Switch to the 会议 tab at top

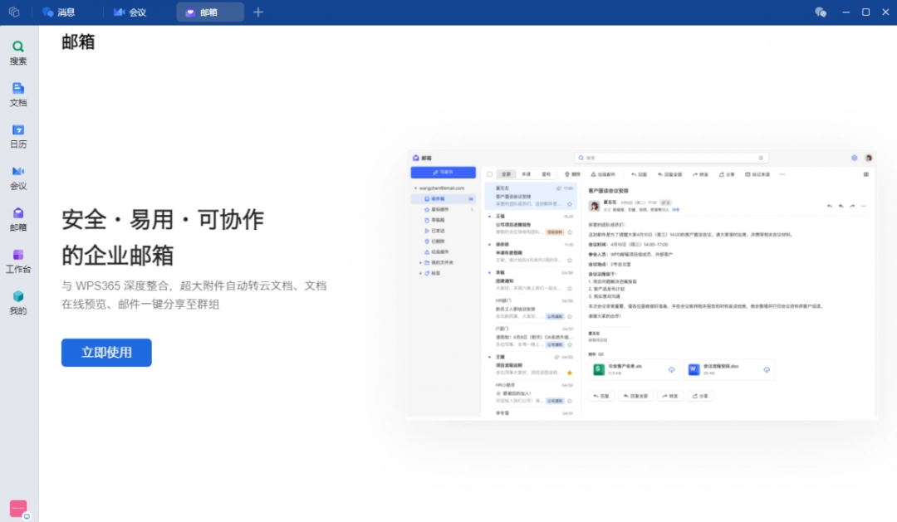pos(130,12)
